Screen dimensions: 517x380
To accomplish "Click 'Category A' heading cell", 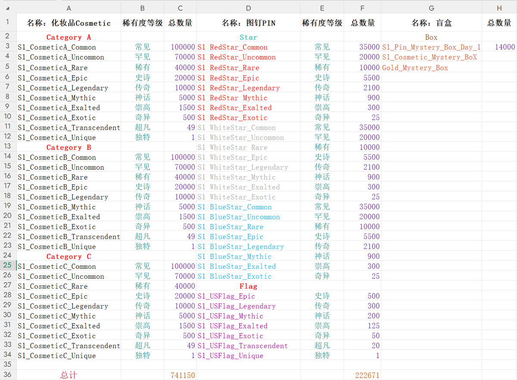I will pos(69,37).
